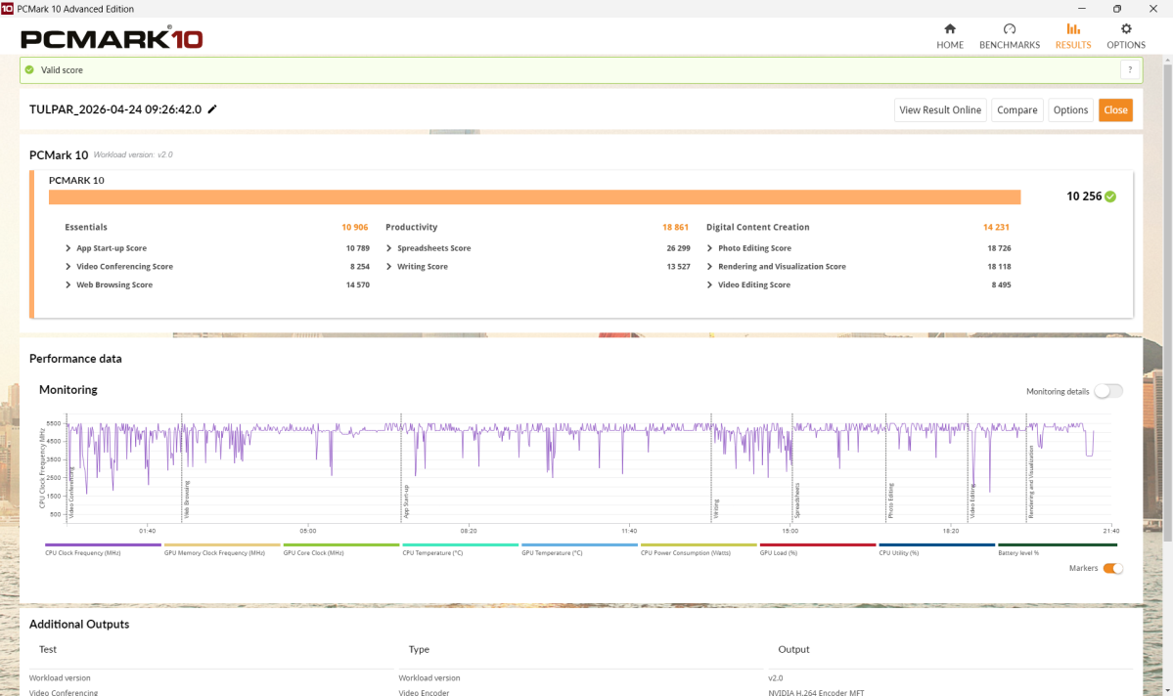
Task: Click the Writing value 13 527
Action: (679, 266)
